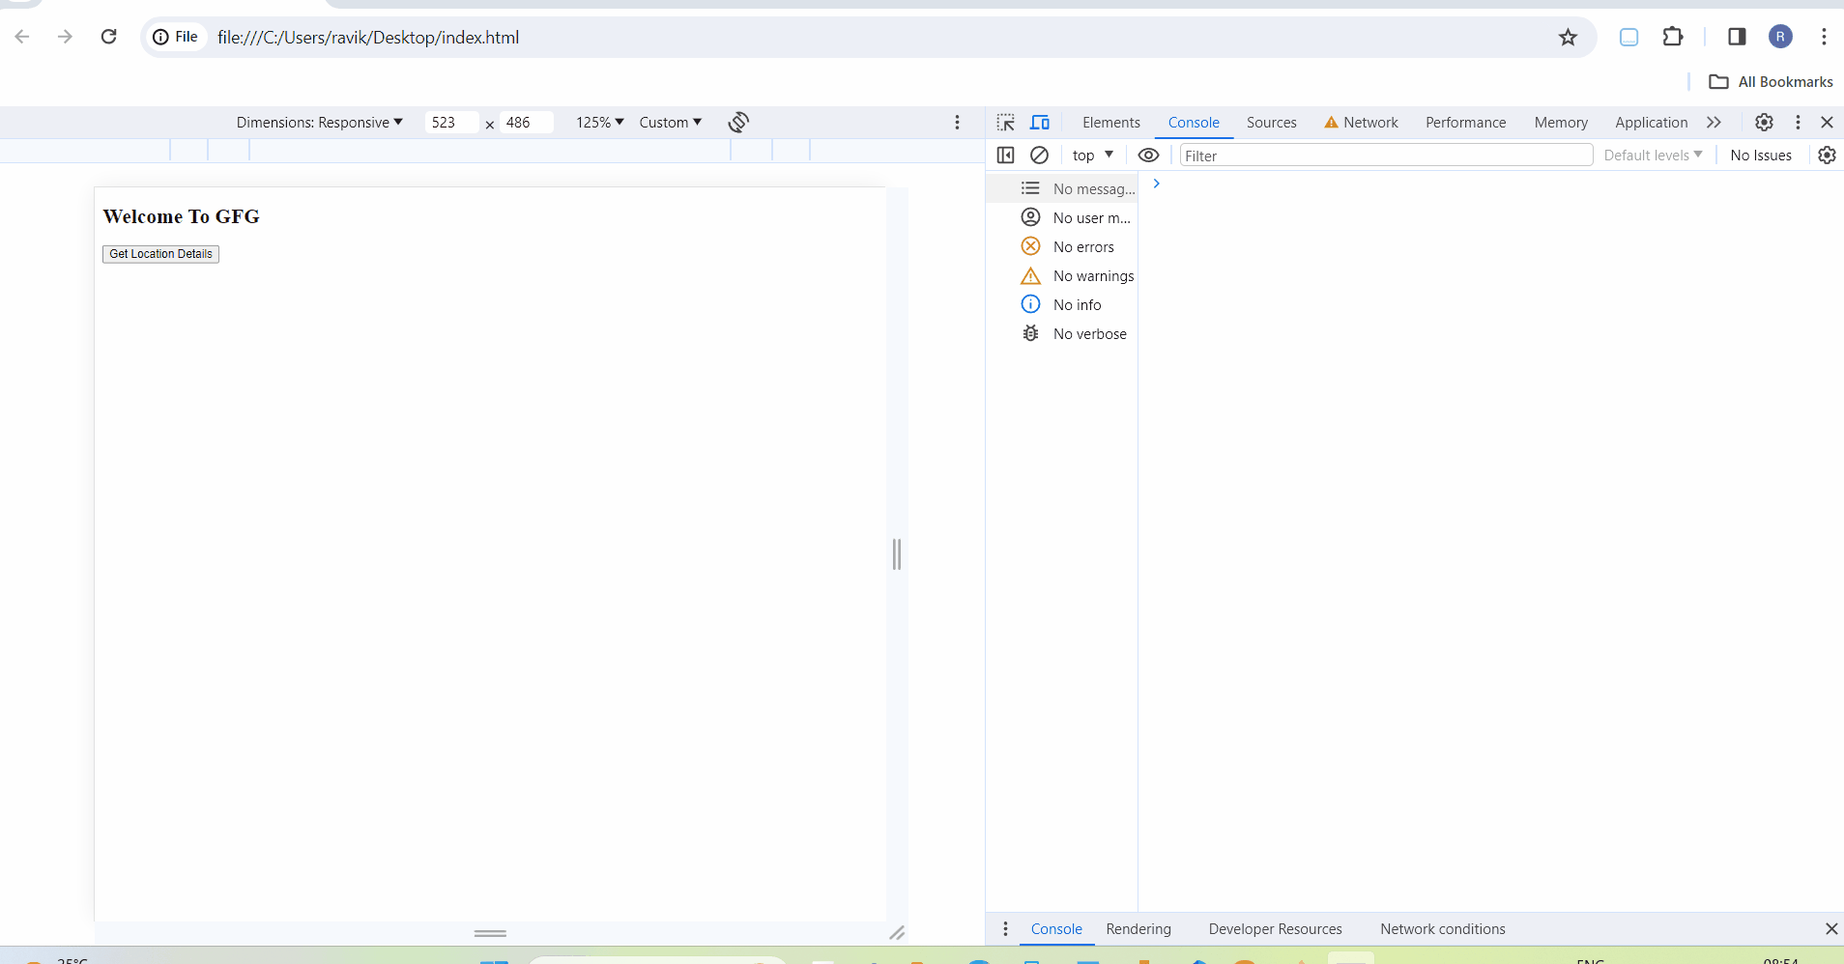
Task: Open the Developer Resources drawer tab
Action: pyautogui.click(x=1275, y=929)
